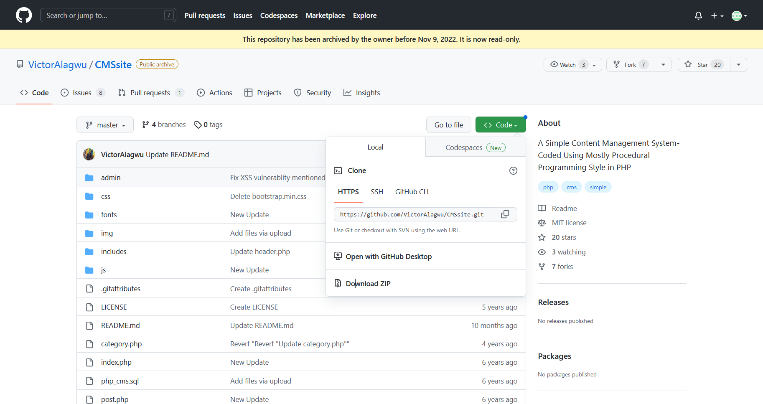This screenshot has height=404, width=763.
Task: View the 4 branches
Action: (164, 125)
